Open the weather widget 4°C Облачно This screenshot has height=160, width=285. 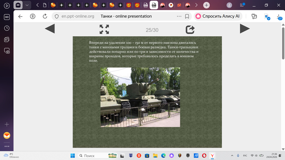[11, 156]
